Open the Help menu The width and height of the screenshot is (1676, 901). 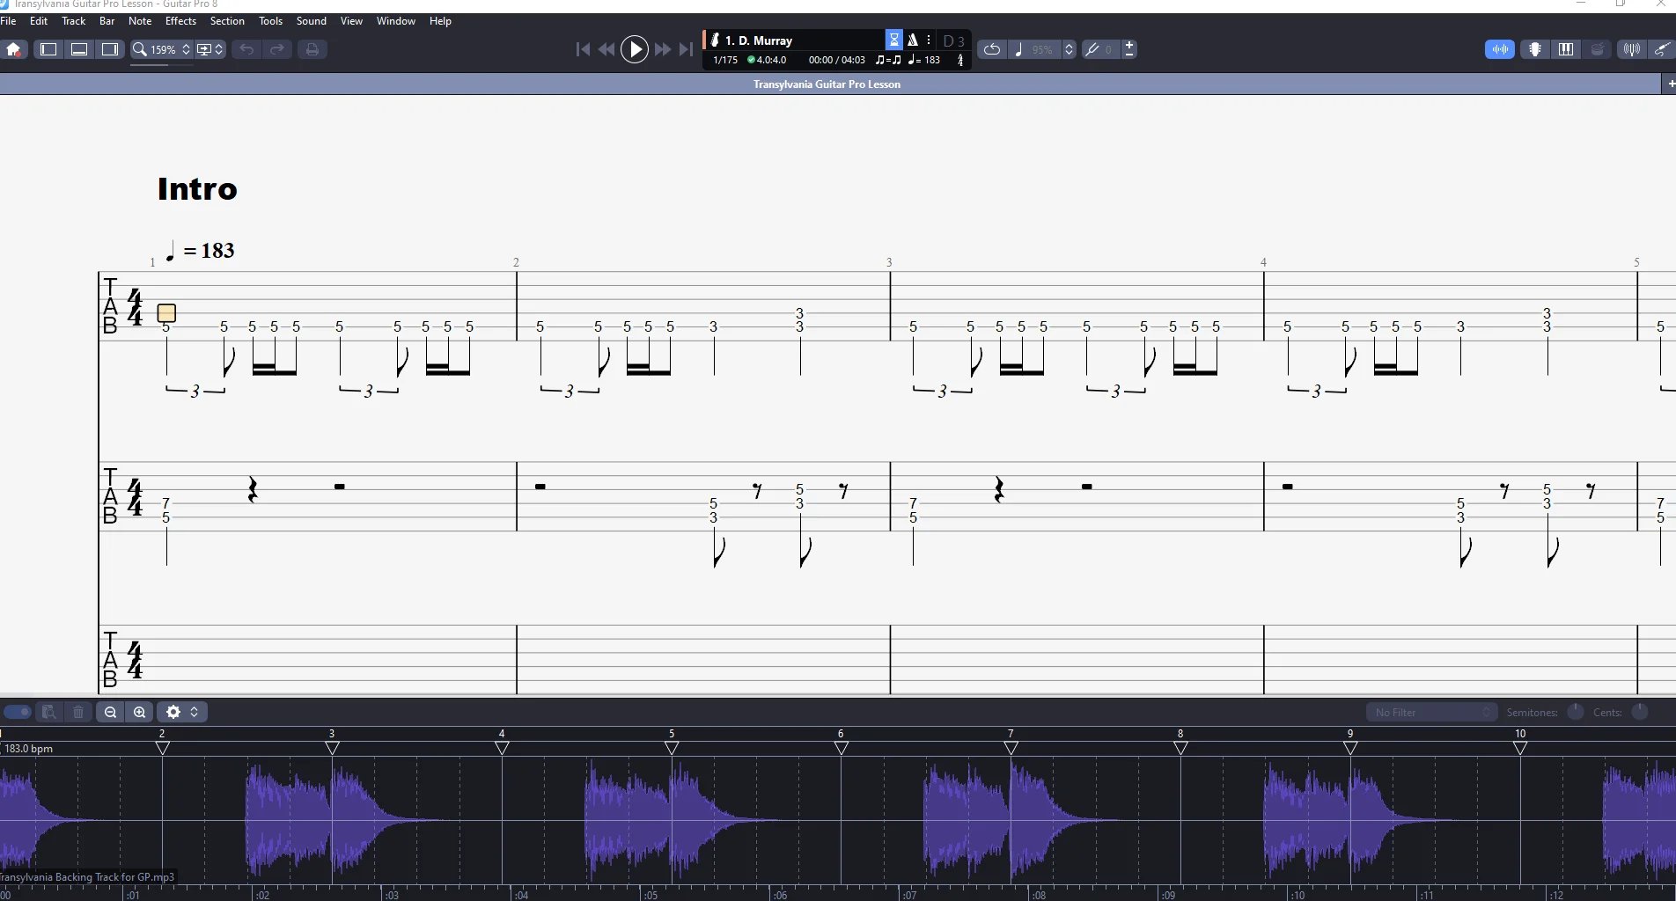440,21
